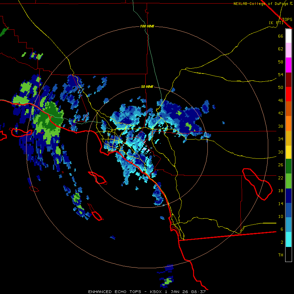Click the 50 NMI range ring label
This screenshot has width=294, height=294.
(x=147, y=87)
